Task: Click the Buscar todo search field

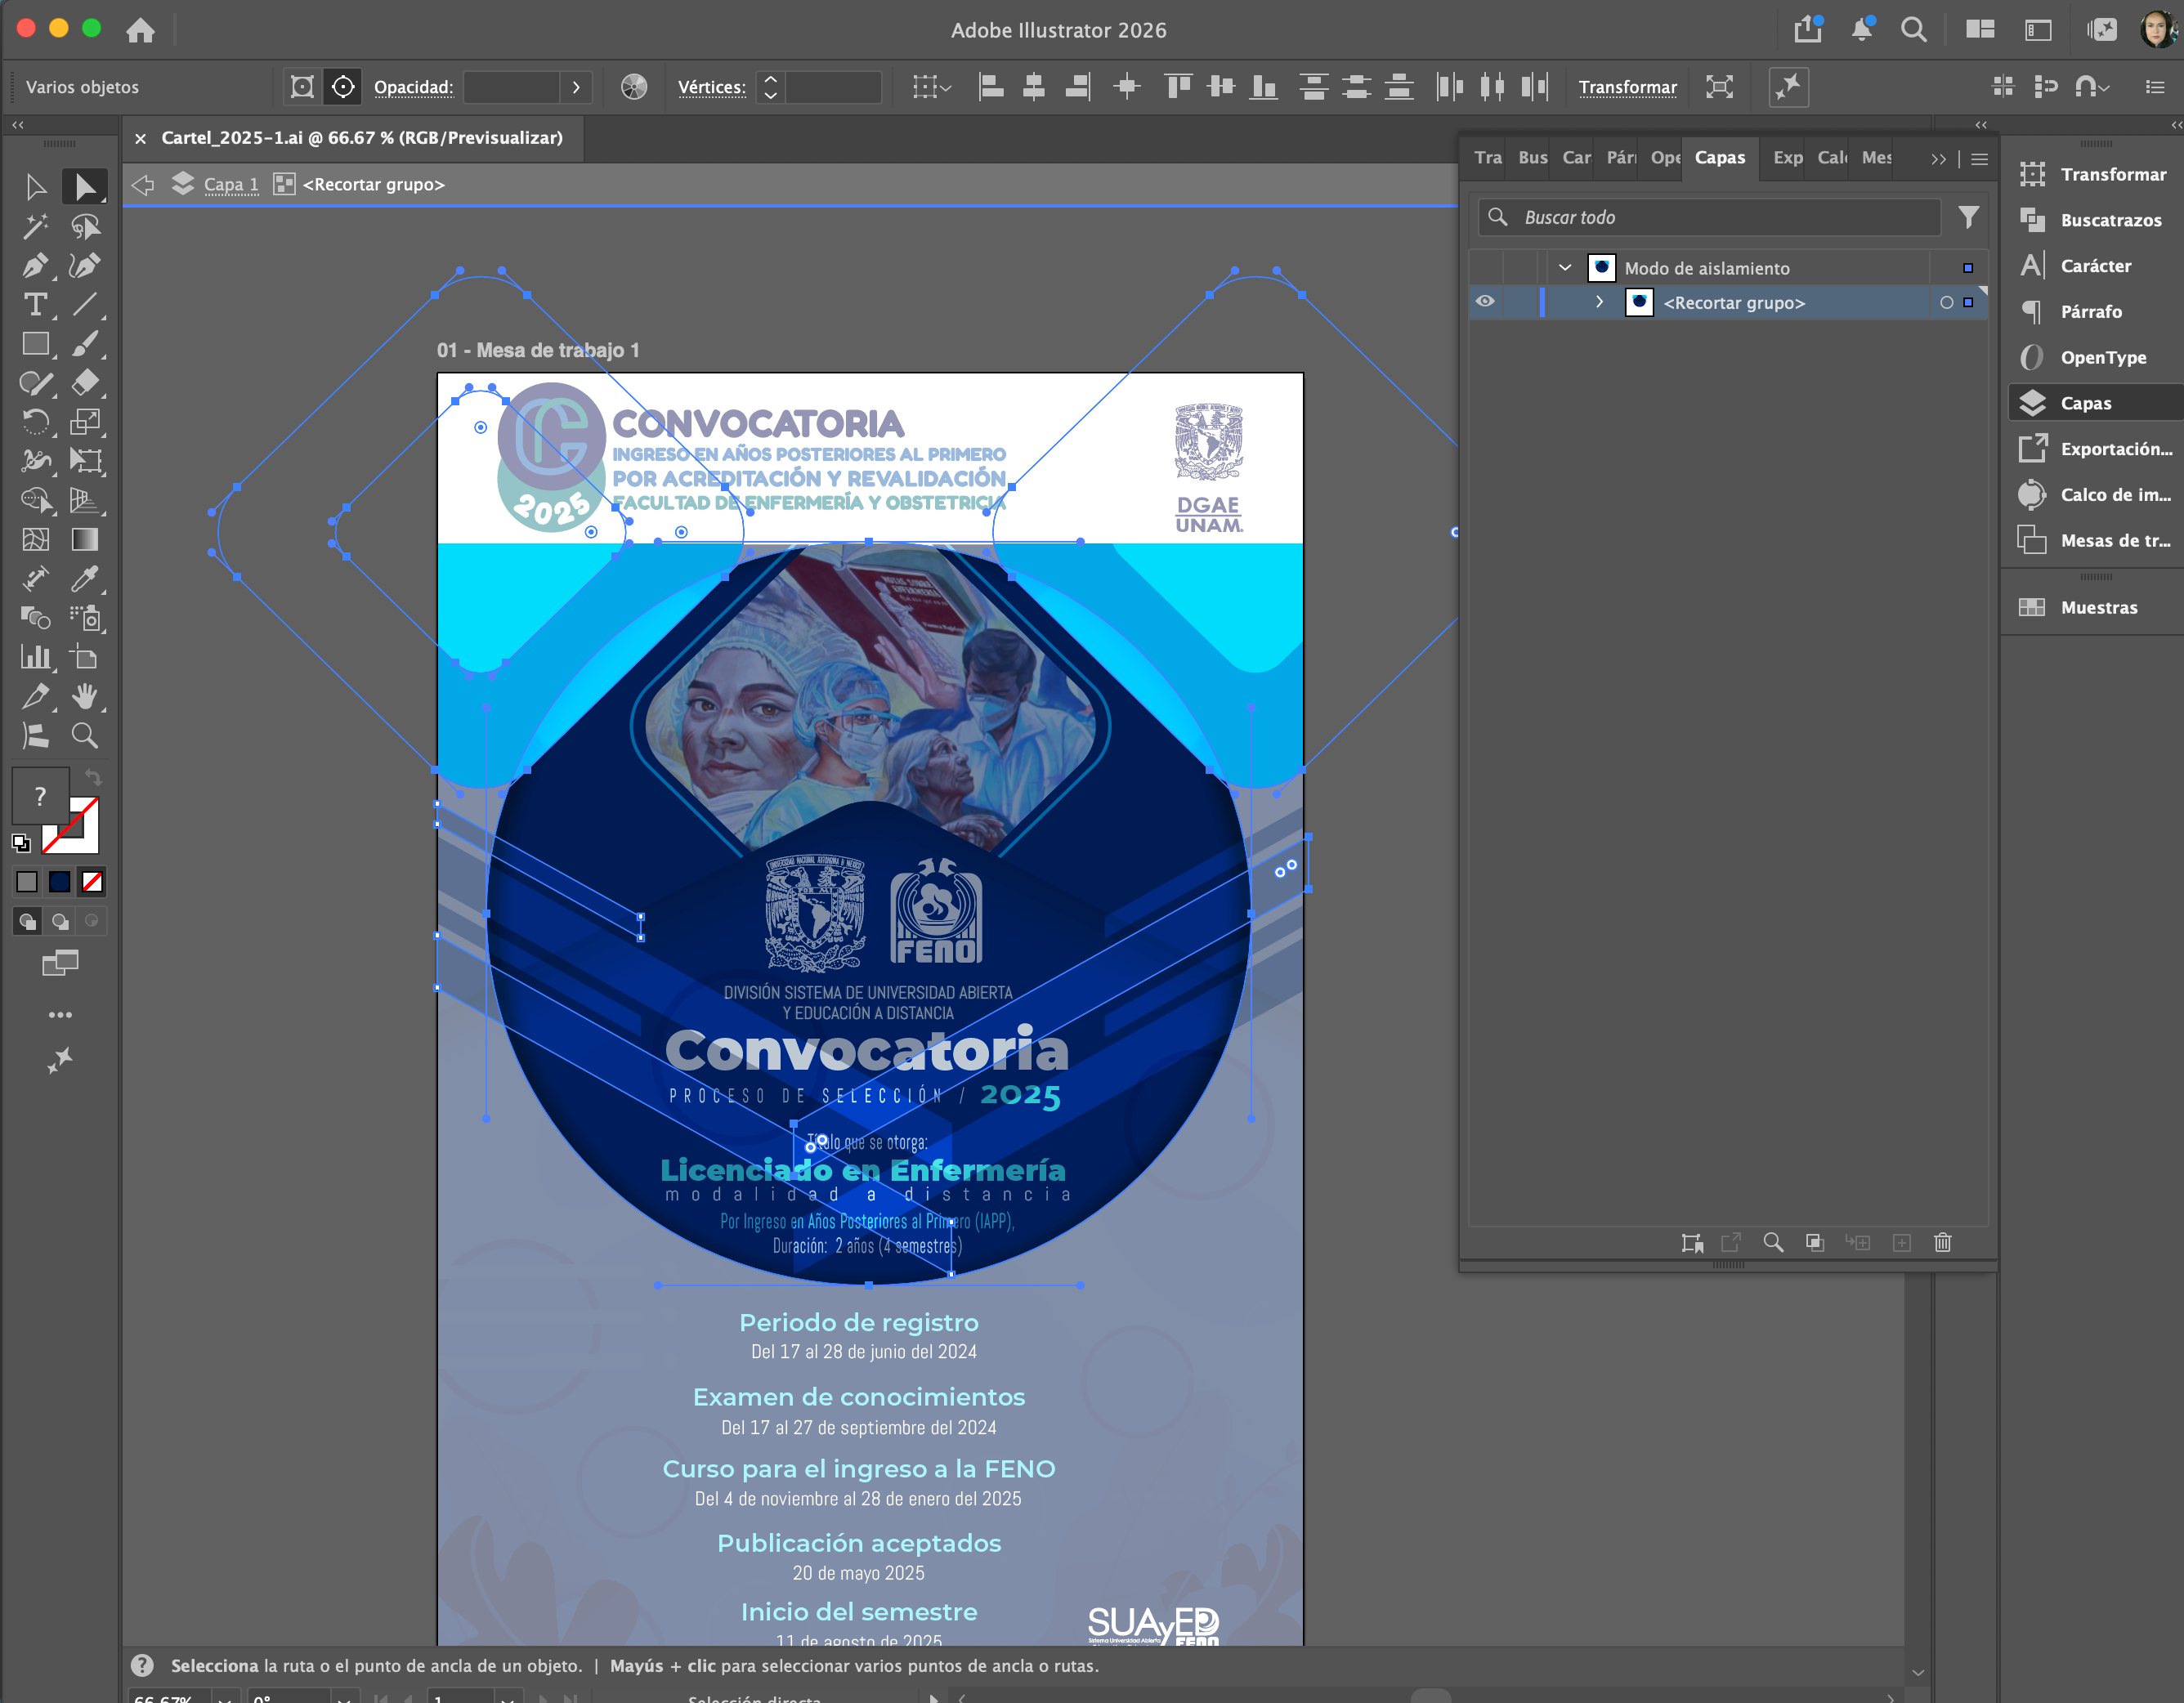Action: pos(1708,217)
